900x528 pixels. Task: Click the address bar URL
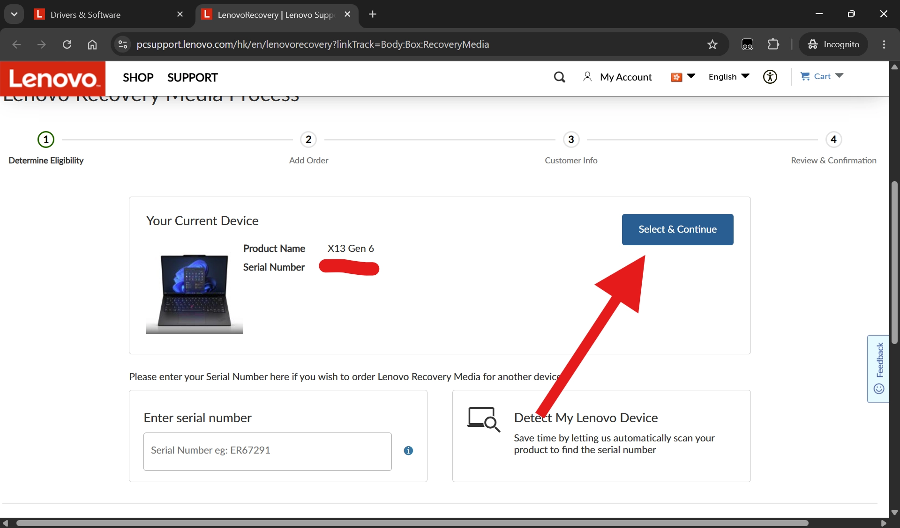coord(313,44)
